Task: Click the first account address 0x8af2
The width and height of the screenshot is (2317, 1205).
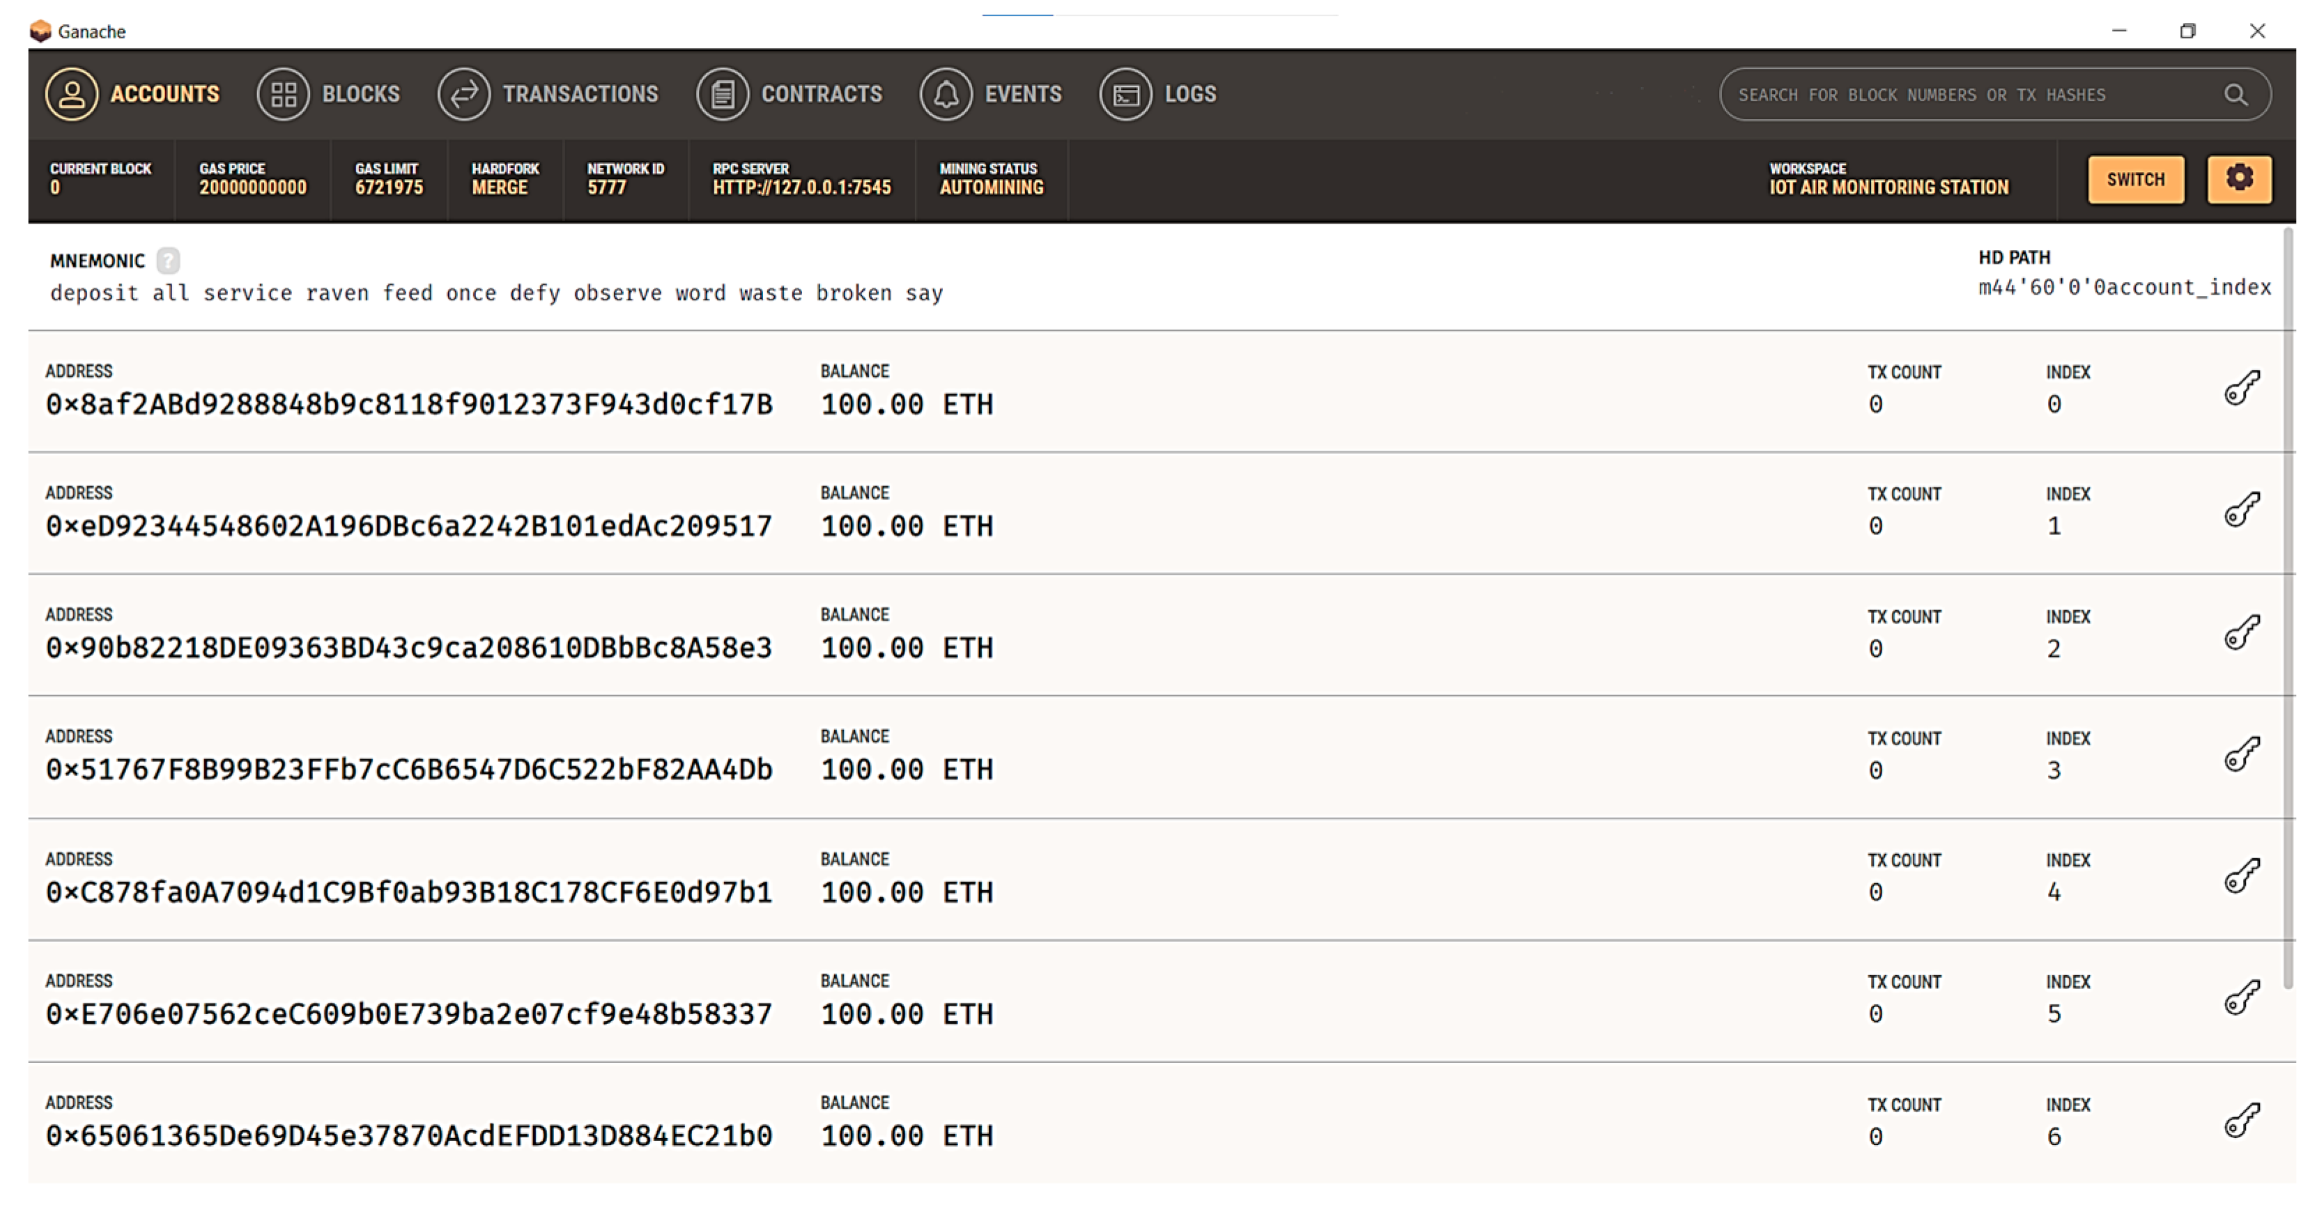Action: [x=409, y=405]
